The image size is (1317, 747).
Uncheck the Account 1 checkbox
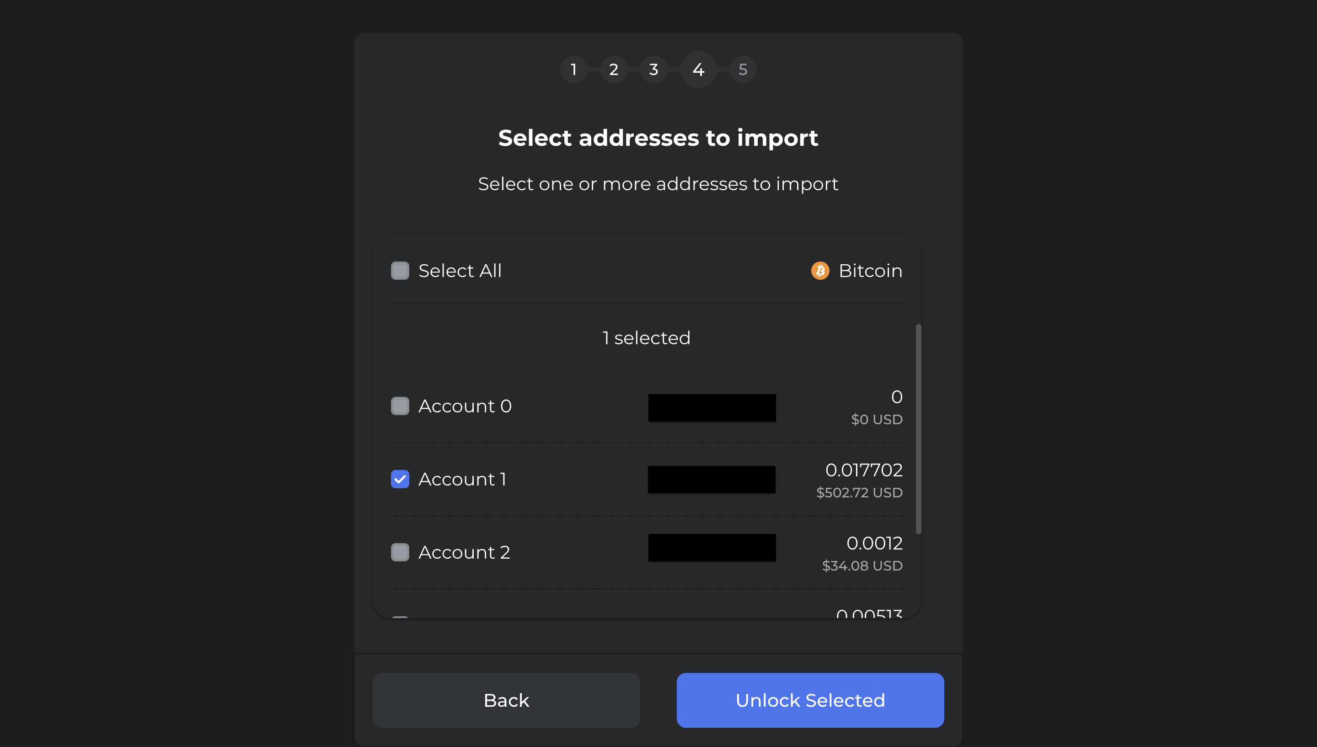coord(400,479)
